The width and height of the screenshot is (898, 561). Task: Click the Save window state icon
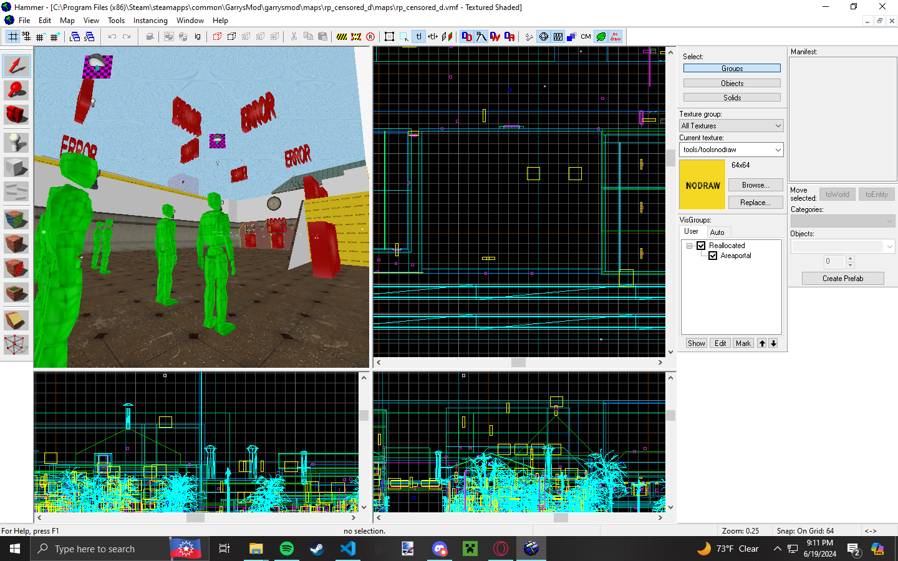tap(89, 37)
